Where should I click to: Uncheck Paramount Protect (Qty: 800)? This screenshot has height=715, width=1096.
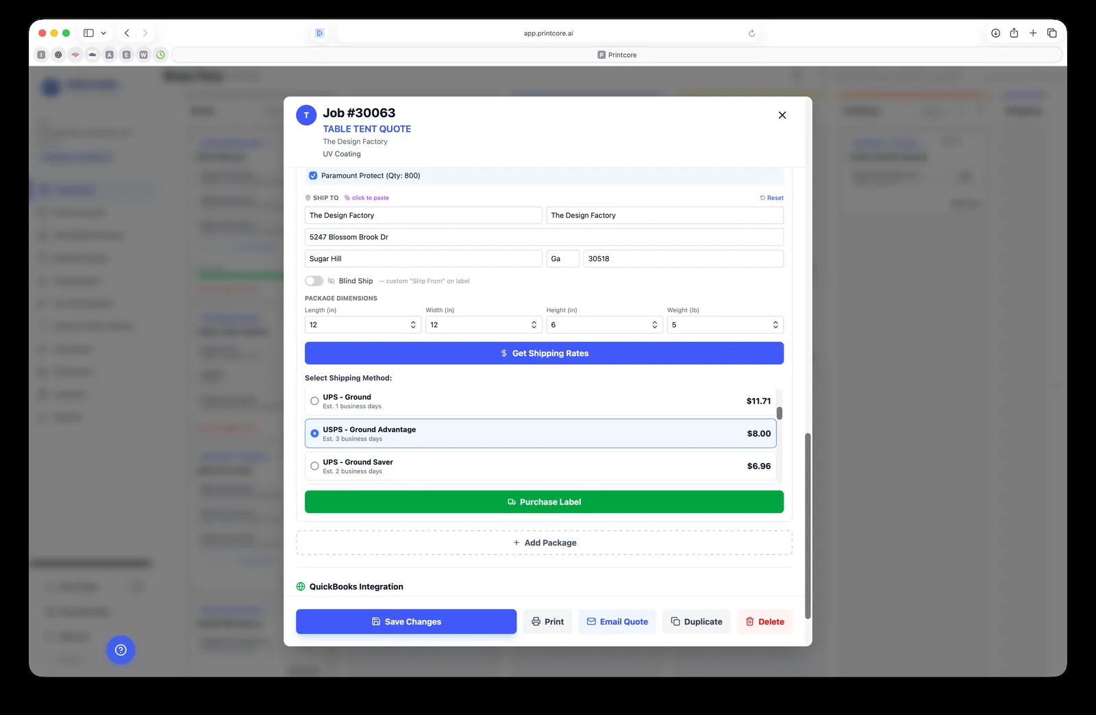313,175
